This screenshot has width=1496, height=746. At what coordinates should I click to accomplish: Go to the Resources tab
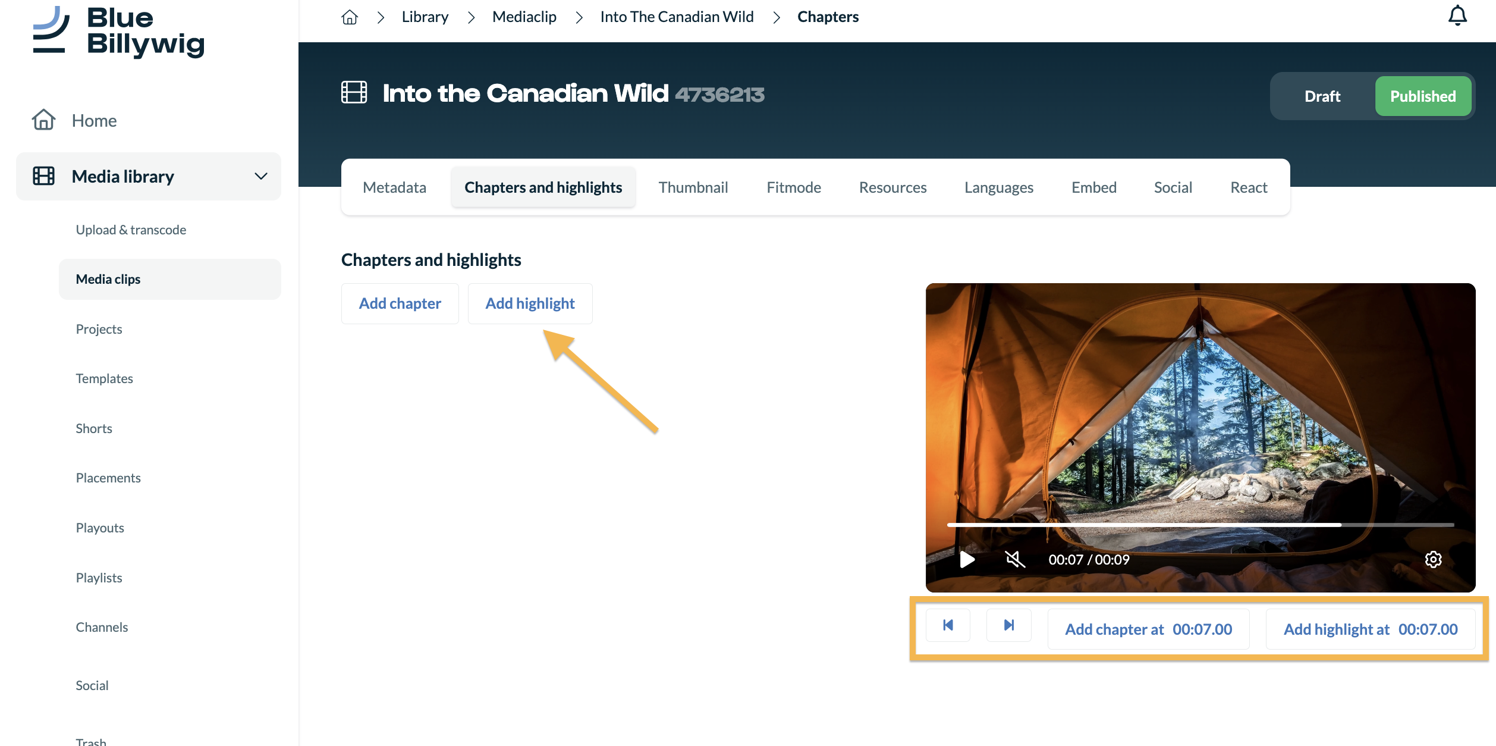point(892,187)
